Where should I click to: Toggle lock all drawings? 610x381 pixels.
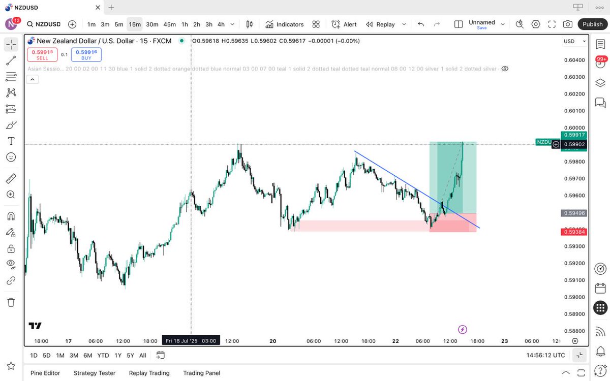tap(11, 248)
